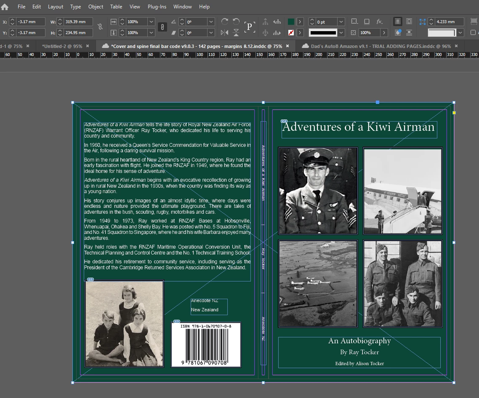
Task: Click the Flip Horizontal icon
Action: click(224, 32)
